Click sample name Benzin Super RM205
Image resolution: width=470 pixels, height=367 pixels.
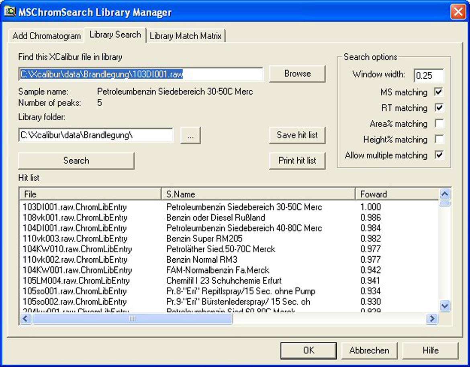click(x=204, y=239)
